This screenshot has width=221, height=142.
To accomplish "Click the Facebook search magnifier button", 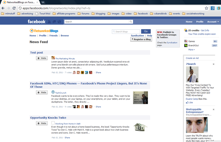I will [131, 22].
